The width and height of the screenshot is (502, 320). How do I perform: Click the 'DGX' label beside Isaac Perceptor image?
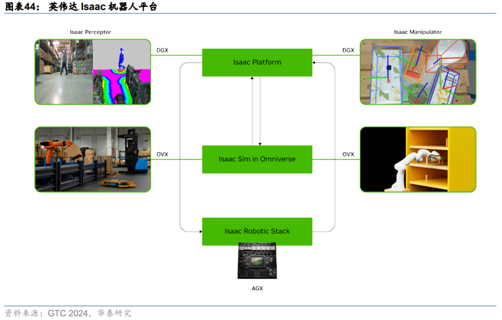click(x=163, y=50)
